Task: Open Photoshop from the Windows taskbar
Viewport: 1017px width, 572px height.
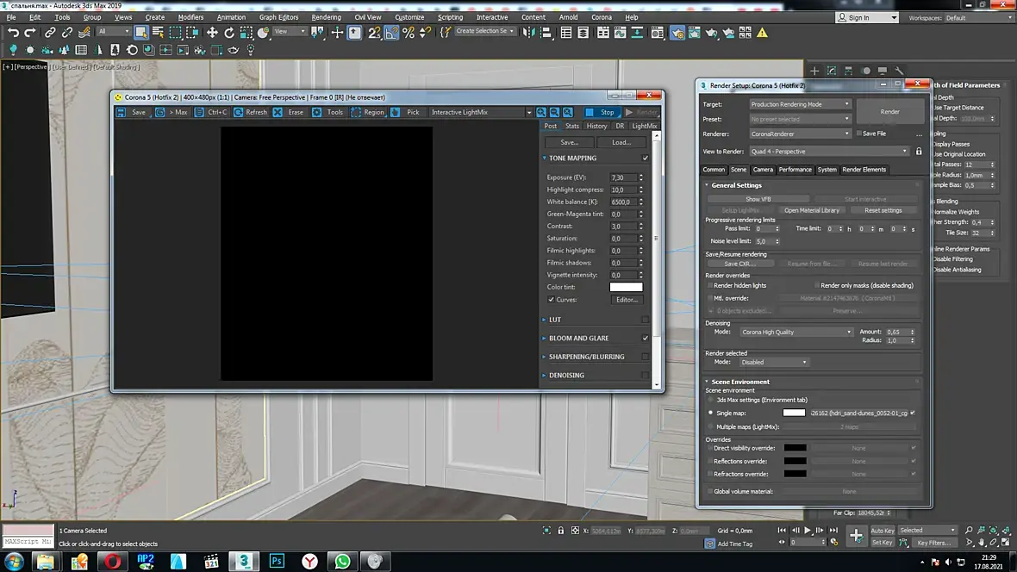Action: 278,561
